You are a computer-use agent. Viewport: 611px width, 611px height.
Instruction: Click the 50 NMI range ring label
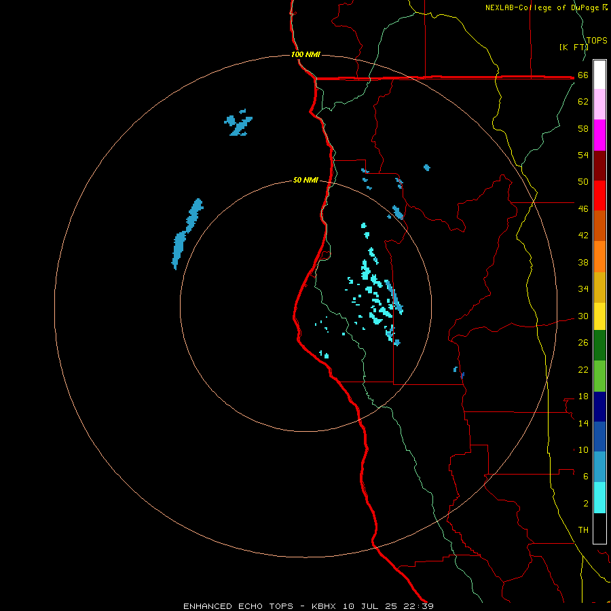306,180
